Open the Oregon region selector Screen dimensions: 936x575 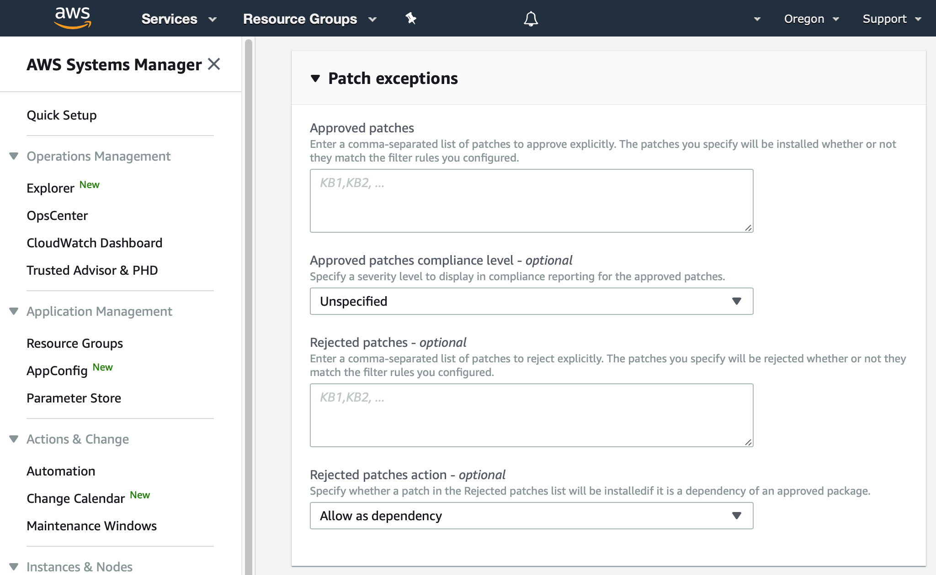pyautogui.click(x=811, y=19)
